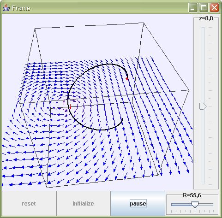Click the reset button
The width and height of the screenshot is (222, 218).
click(29, 203)
